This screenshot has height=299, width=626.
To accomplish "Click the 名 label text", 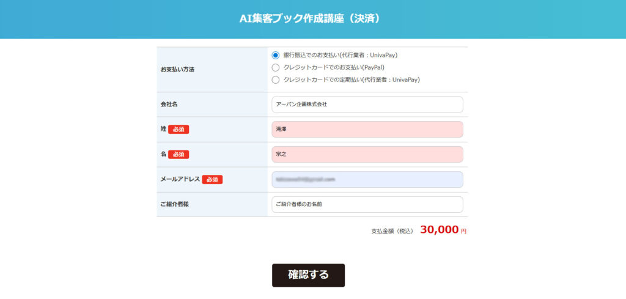I will [x=163, y=154].
